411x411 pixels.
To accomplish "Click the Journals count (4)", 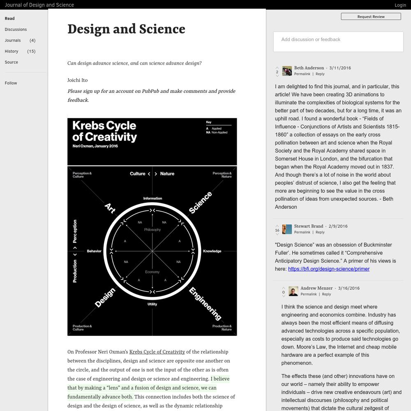I will [x=32, y=40].
